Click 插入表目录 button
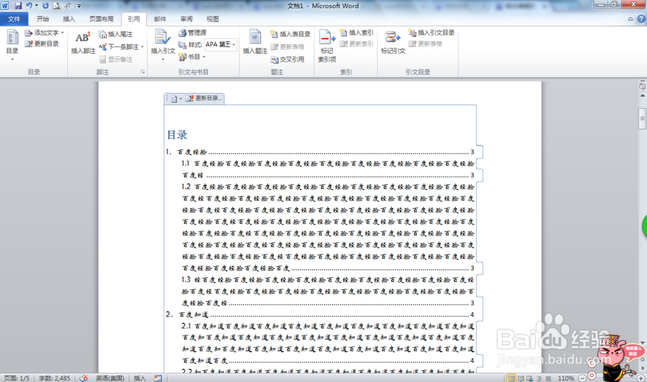 click(291, 34)
